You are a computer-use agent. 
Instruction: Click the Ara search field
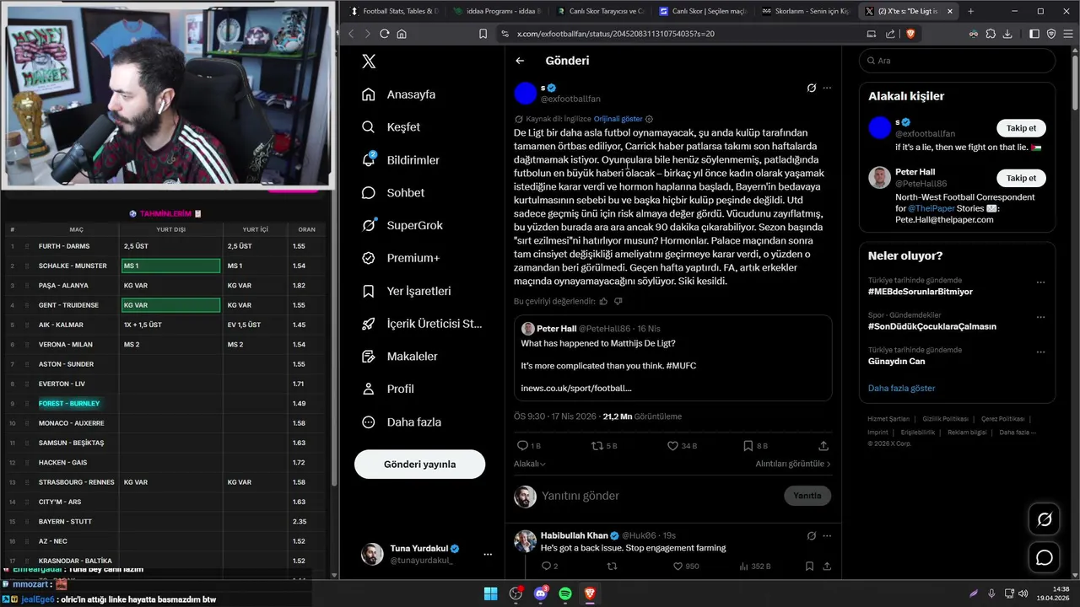pyautogui.click(x=957, y=61)
